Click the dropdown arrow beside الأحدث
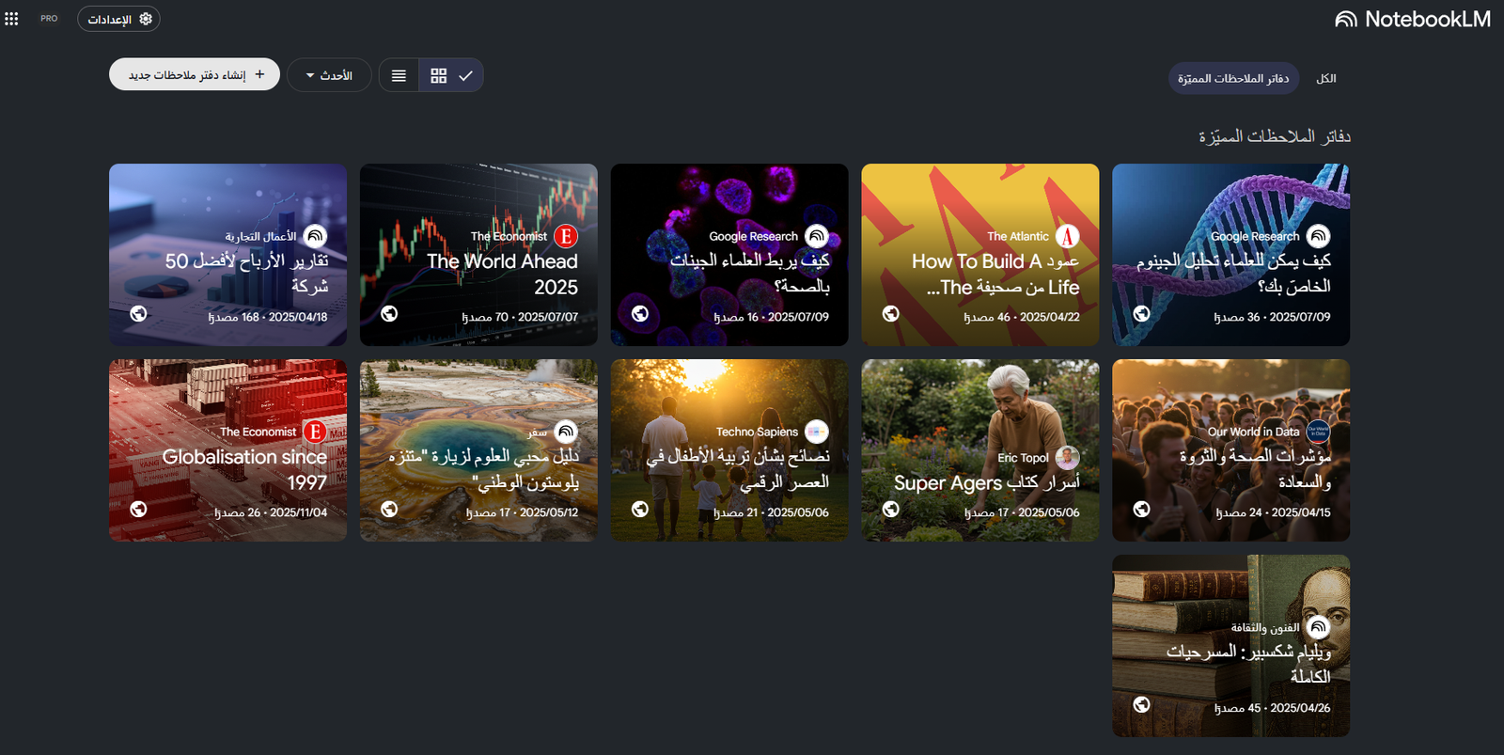The image size is (1504, 755). [x=310, y=75]
